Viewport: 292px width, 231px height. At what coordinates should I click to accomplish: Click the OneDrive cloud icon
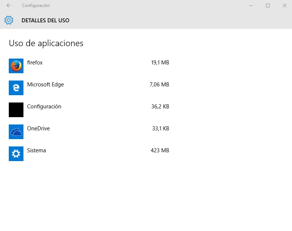pyautogui.click(x=16, y=132)
